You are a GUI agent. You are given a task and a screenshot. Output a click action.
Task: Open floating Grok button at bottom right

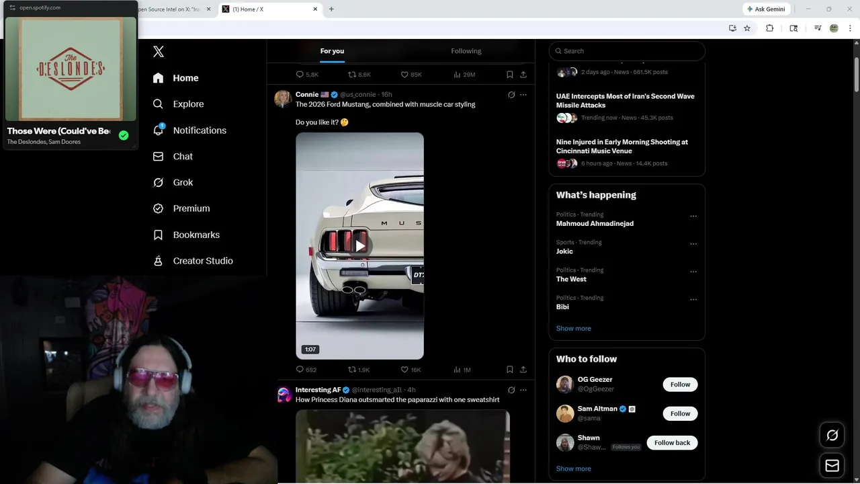[x=832, y=436]
